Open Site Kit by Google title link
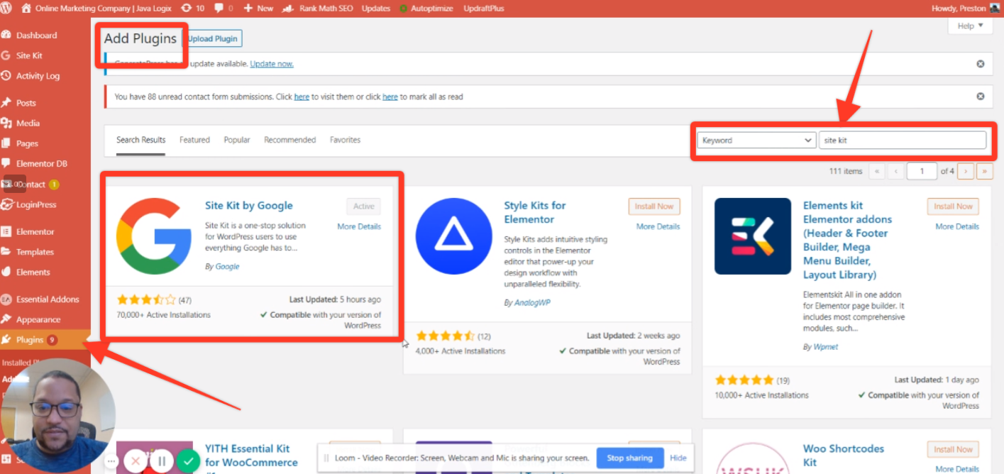 (x=249, y=206)
